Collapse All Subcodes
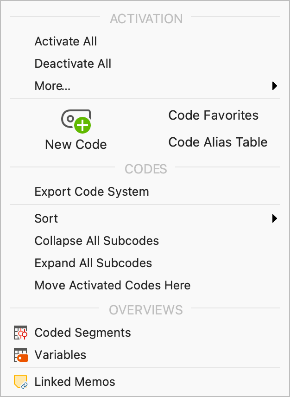290x397 pixels. (x=96, y=241)
